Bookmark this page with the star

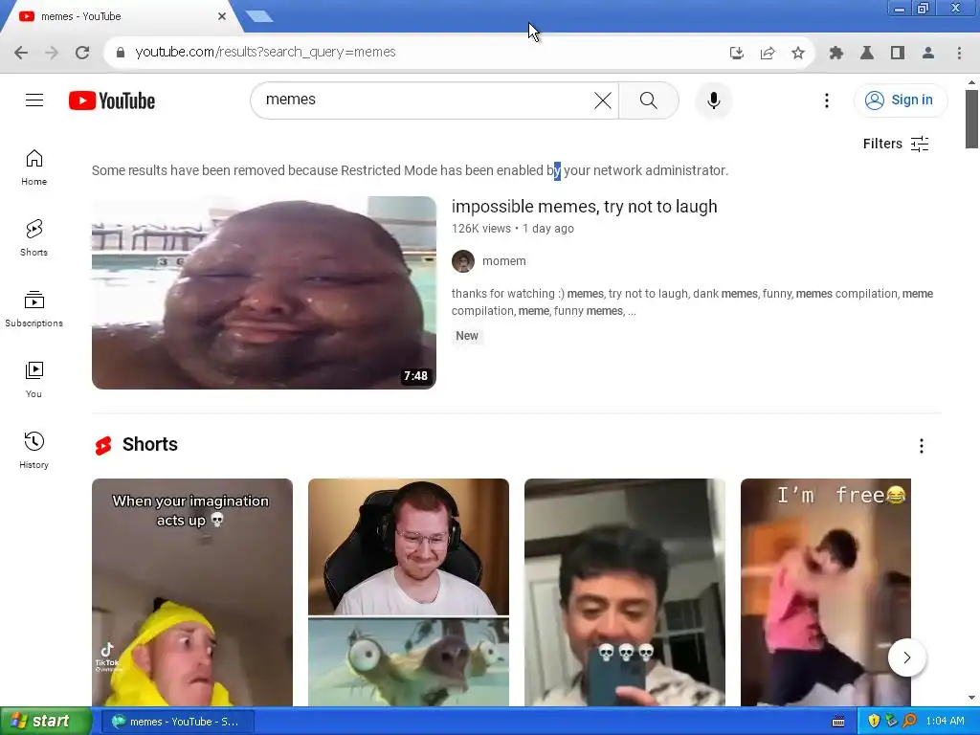click(x=798, y=54)
